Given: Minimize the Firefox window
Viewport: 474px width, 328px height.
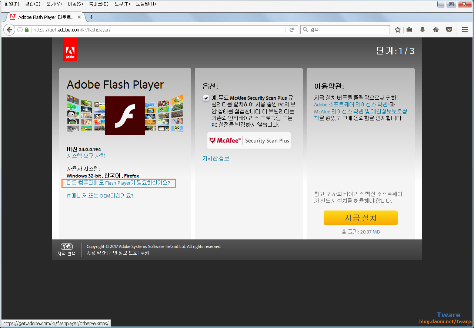Looking at the screenshot, I should click(441, 4).
